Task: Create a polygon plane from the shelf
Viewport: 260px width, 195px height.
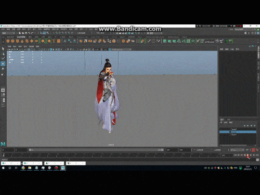Action: (x=32, y=41)
